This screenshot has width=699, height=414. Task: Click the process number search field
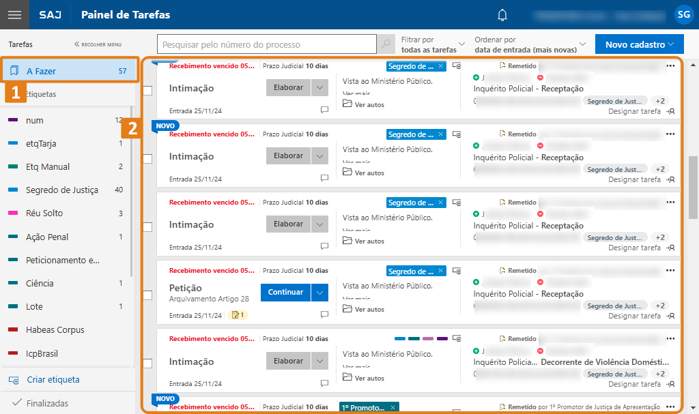coord(266,44)
